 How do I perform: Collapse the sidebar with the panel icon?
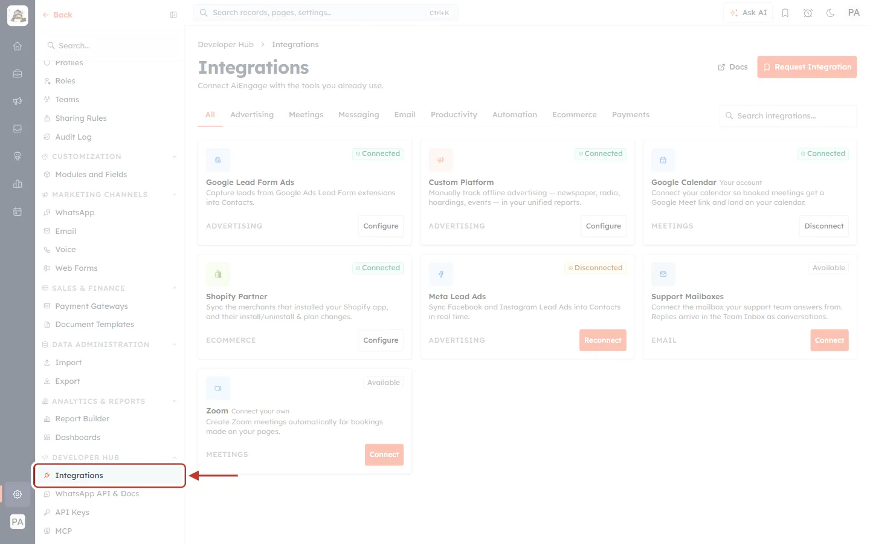[x=173, y=15]
